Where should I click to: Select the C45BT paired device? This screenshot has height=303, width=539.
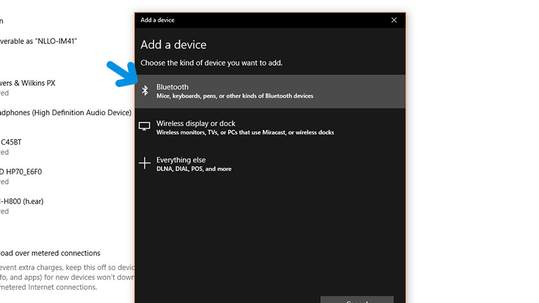12,142
